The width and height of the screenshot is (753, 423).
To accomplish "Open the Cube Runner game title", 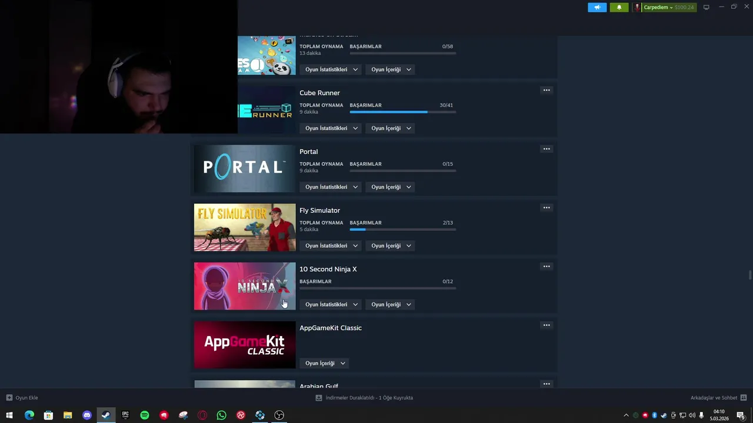I will 319,93.
